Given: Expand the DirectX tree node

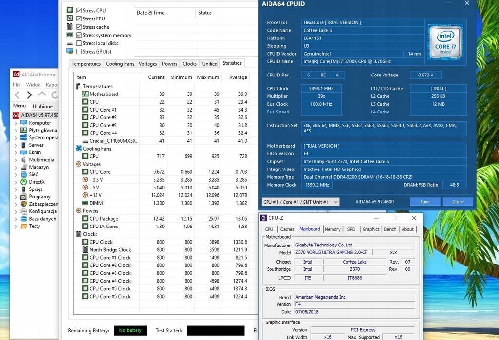Looking at the screenshot, I should tap(16, 182).
